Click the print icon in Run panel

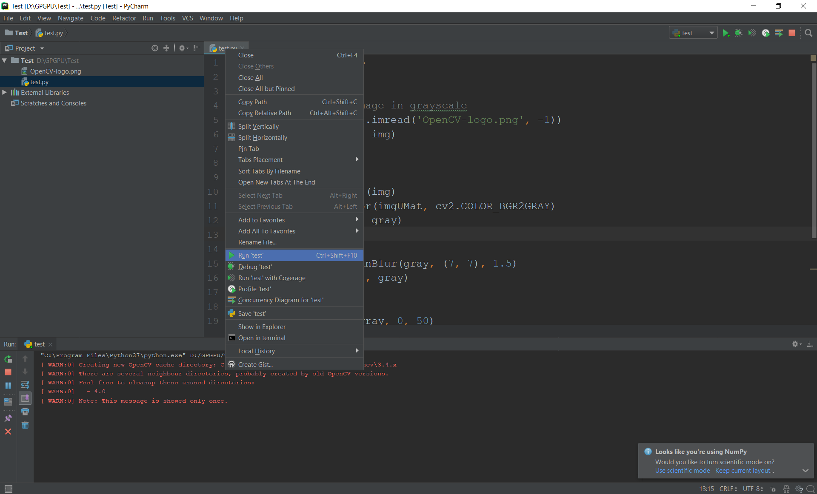[x=25, y=412]
